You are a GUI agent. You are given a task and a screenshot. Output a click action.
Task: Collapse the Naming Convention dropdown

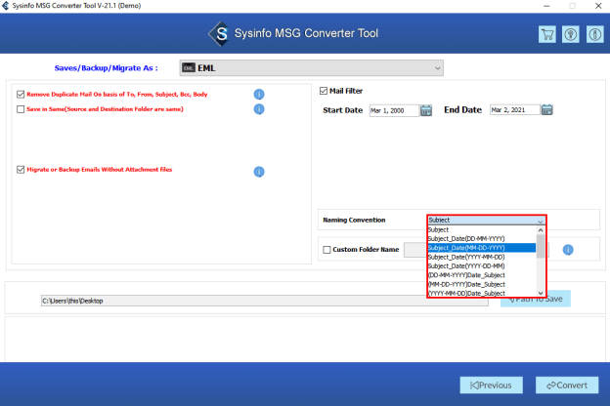[541, 221]
